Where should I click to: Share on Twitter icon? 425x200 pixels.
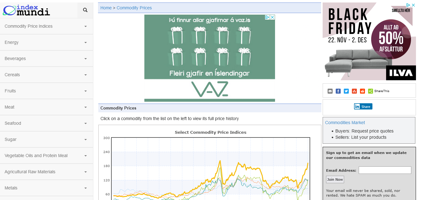[346, 91]
